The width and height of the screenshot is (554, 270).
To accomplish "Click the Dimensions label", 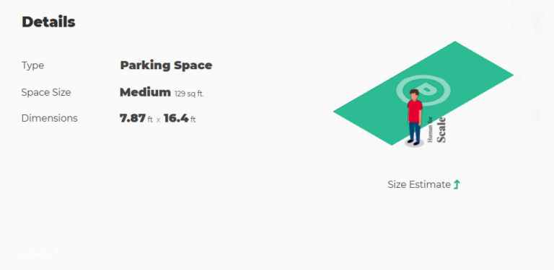I will 50,118.
